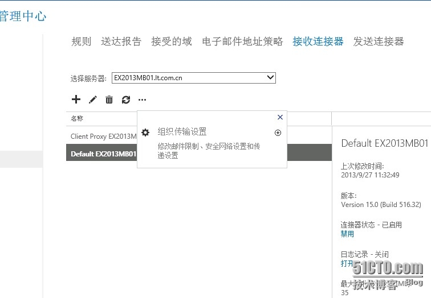The image size is (431, 298).
Task: Click the 连接器状态 - 已启用 label
Action: click(x=371, y=225)
